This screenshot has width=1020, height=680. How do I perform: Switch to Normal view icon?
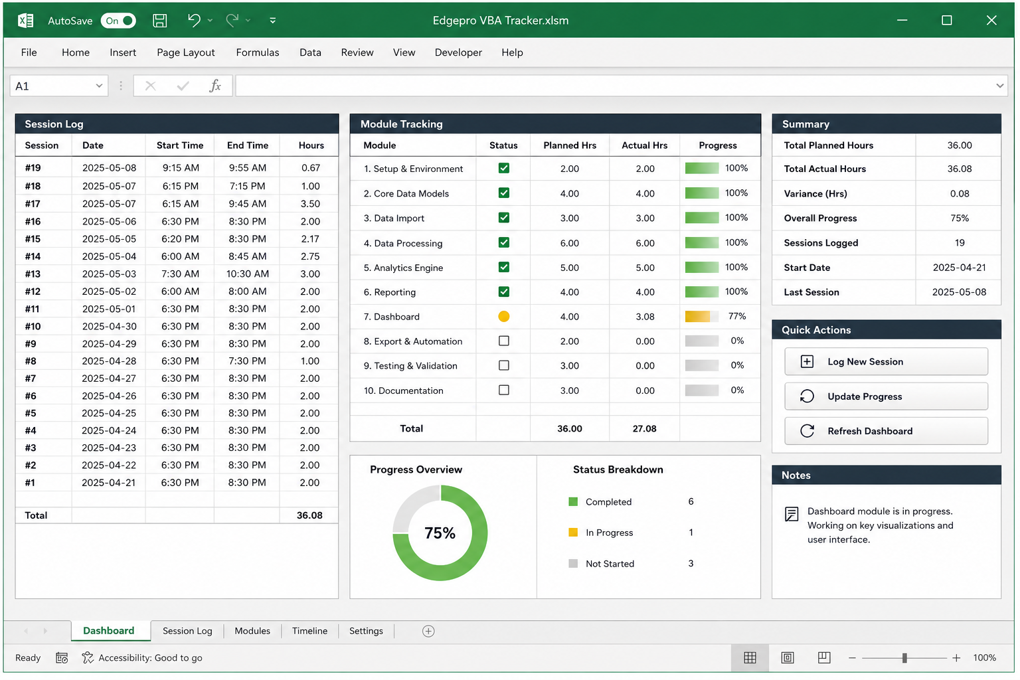pyautogui.click(x=750, y=657)
